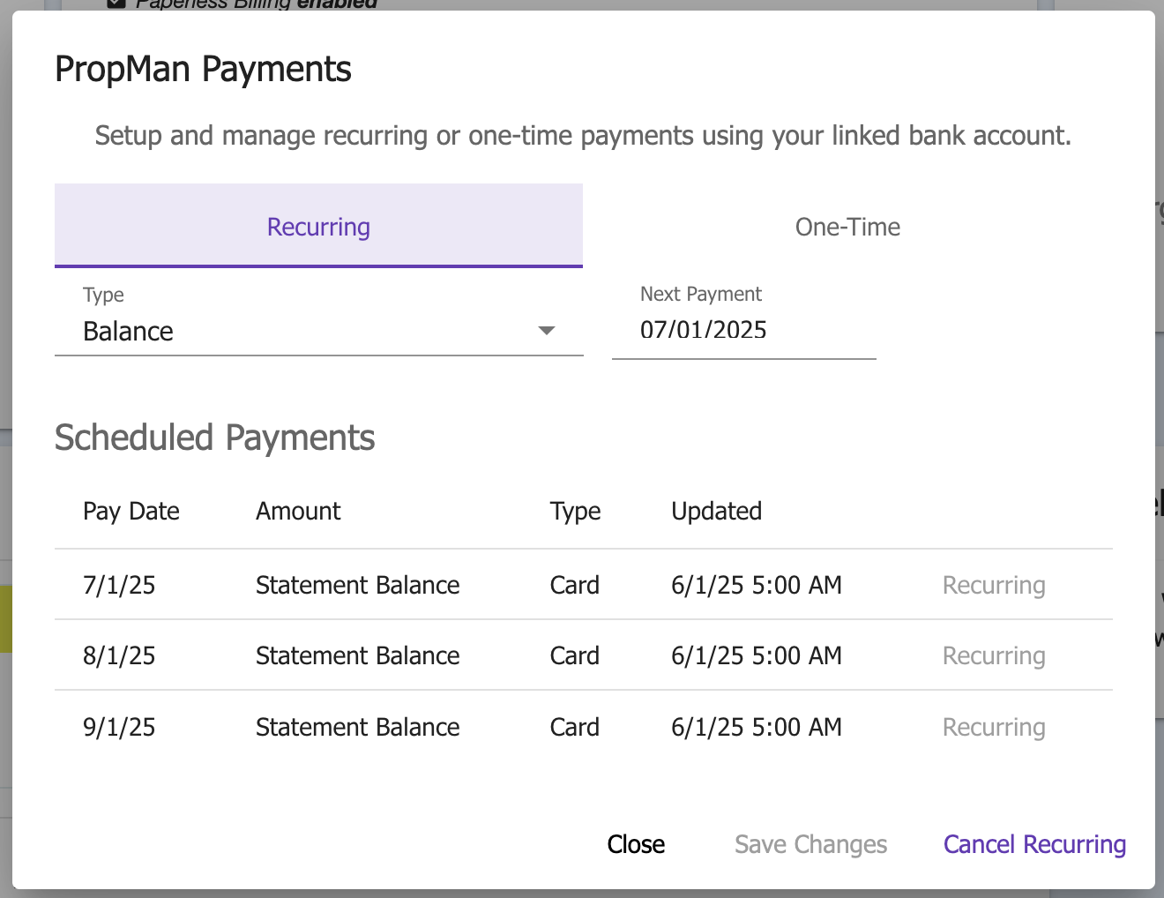Click the Amount column header
The height and width of the screenshot is (898, 1164).
[x=298, y=511]
